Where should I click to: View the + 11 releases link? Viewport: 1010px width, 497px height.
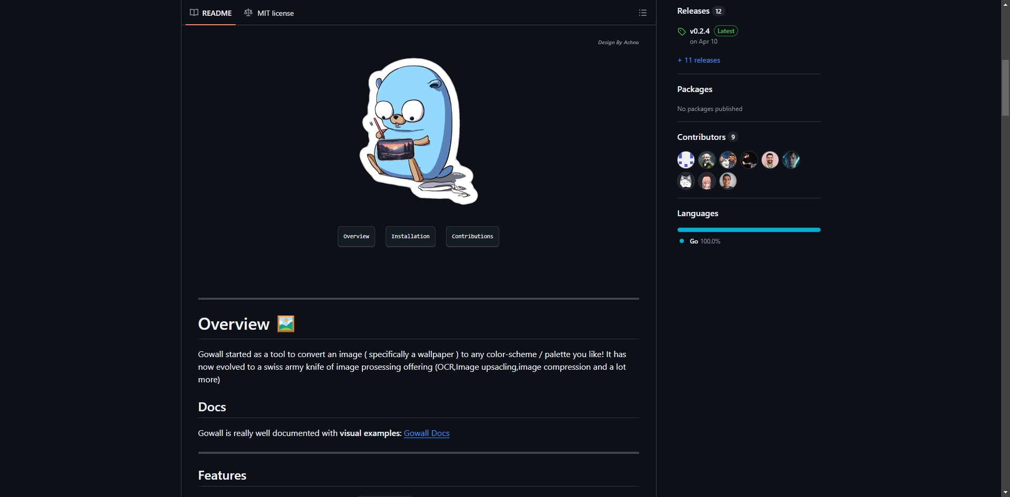coord(699,60)
